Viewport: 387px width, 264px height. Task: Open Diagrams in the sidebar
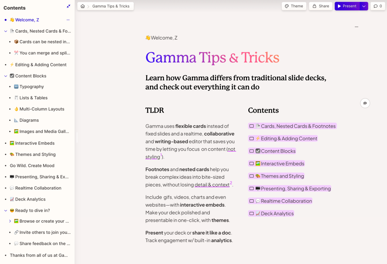(x=27, y=120)
